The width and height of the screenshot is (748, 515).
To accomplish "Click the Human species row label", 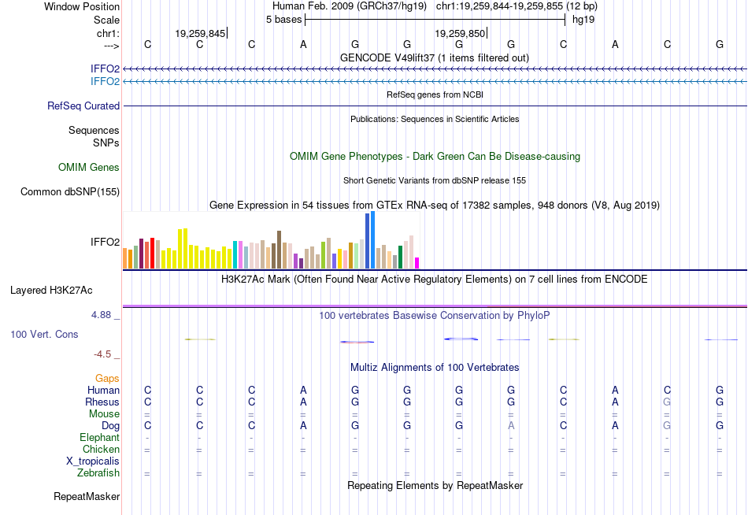I will click(x=103, y=391).
